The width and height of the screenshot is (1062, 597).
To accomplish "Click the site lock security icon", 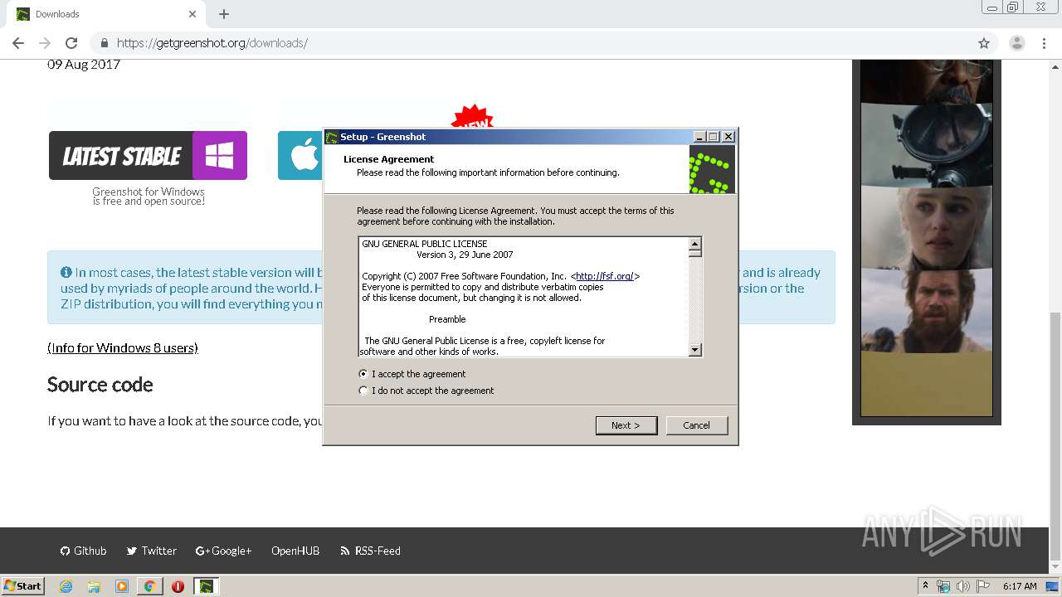I will pos(105,43).
